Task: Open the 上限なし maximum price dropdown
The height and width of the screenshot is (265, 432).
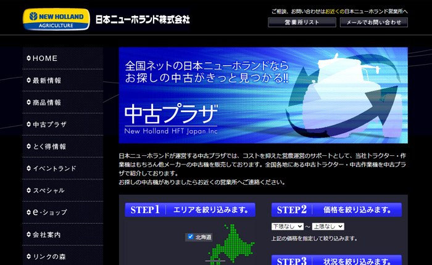Action: (328, 227)
